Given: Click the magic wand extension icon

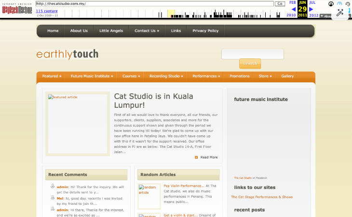Looking at the screenshot, I should (340, 13).
